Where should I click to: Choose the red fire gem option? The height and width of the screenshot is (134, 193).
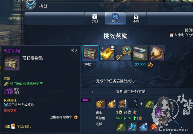pos(154,127)
